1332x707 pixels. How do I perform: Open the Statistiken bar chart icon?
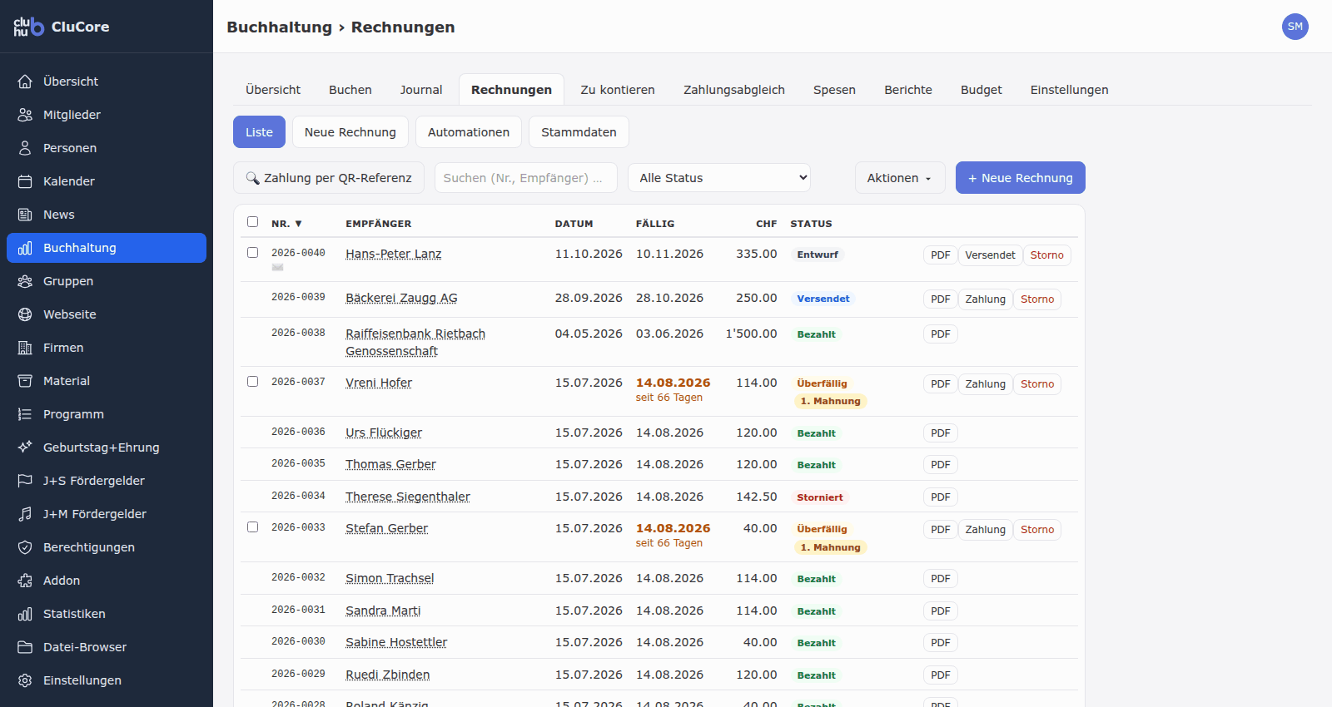(x=25, y=614)
